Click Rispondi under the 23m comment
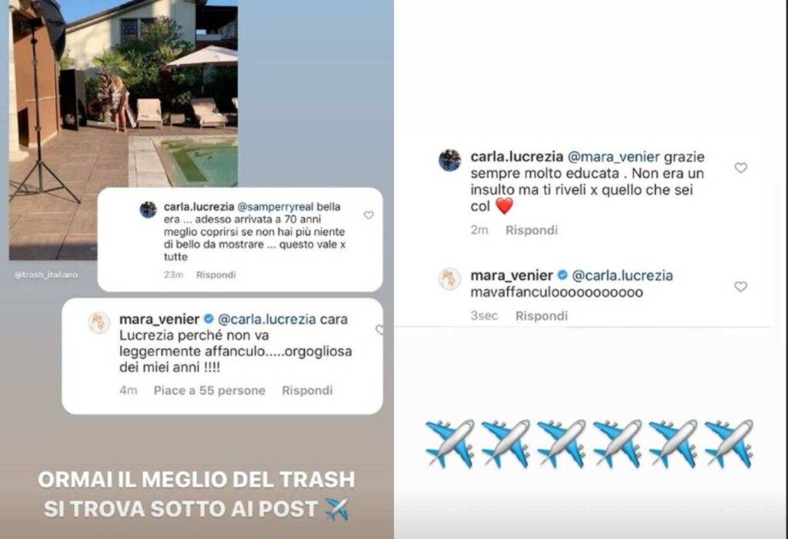The width and height of the screenshot is (788, 539). [x=215, y=275]
